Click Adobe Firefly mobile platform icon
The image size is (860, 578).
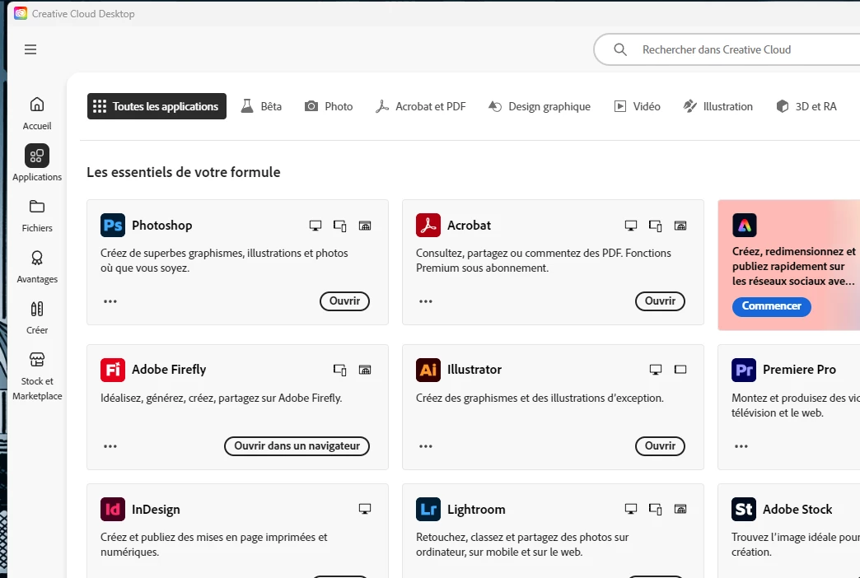[x=340, y=370]
